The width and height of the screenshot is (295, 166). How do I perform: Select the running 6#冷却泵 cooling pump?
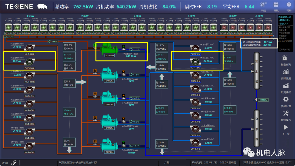29,62
